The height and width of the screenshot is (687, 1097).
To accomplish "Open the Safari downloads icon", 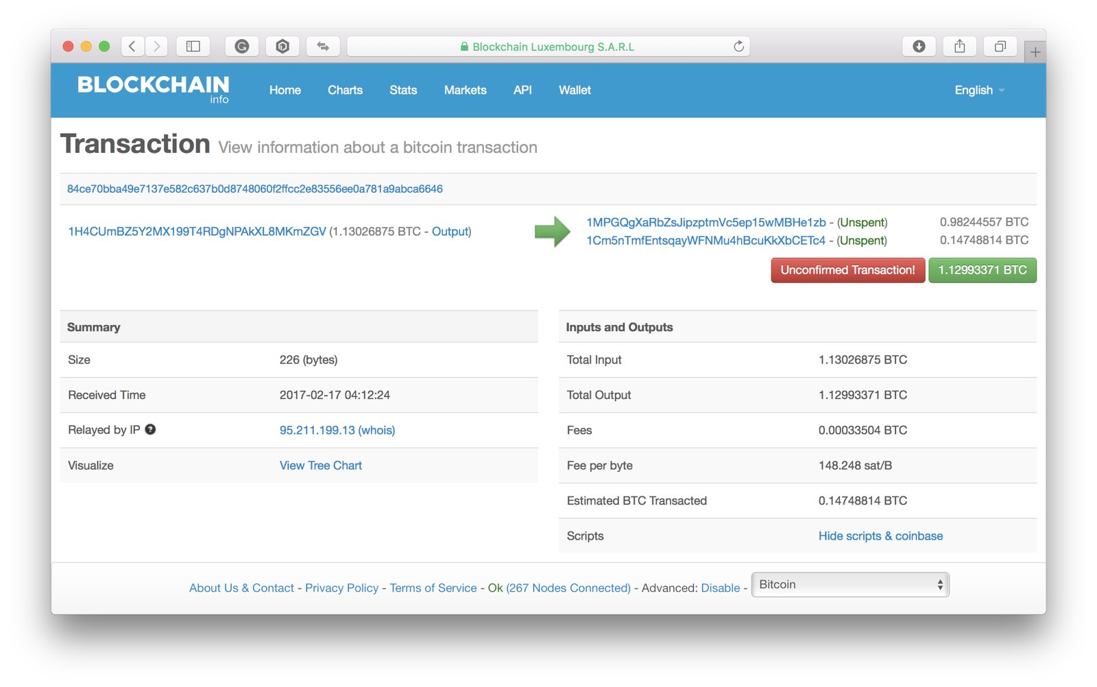I will [x=919, y=46].
